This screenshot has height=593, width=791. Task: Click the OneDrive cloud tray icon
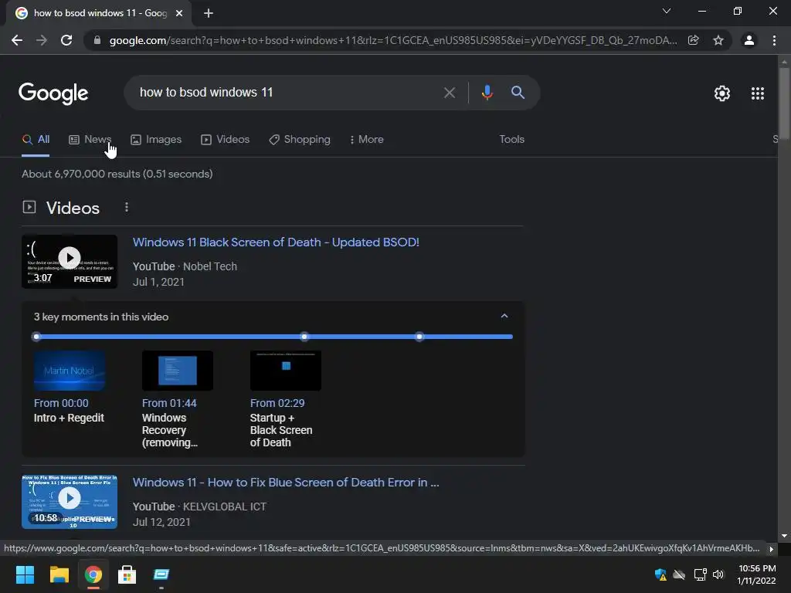click(x=680, y=574)
